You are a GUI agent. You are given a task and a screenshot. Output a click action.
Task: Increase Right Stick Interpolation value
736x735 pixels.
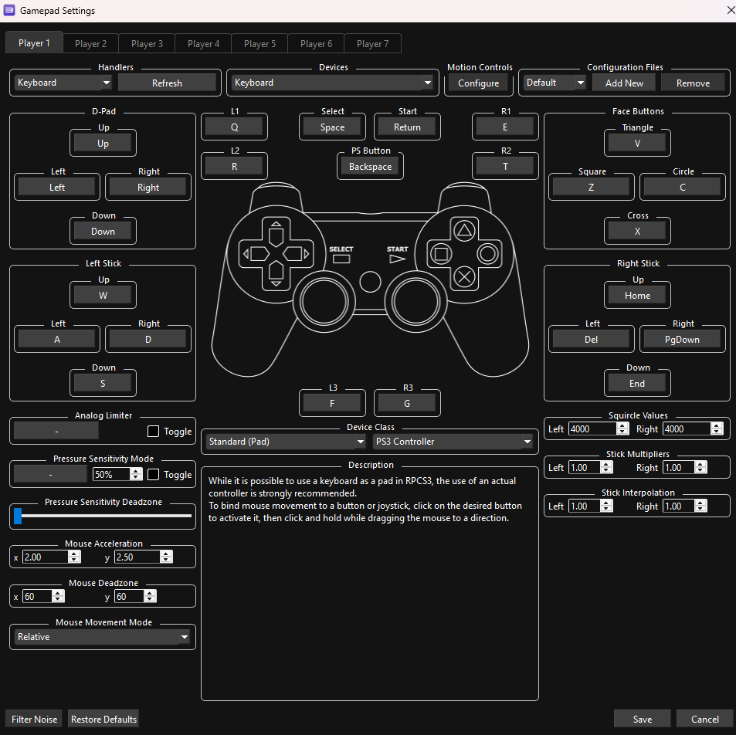(x=700, y=503)
